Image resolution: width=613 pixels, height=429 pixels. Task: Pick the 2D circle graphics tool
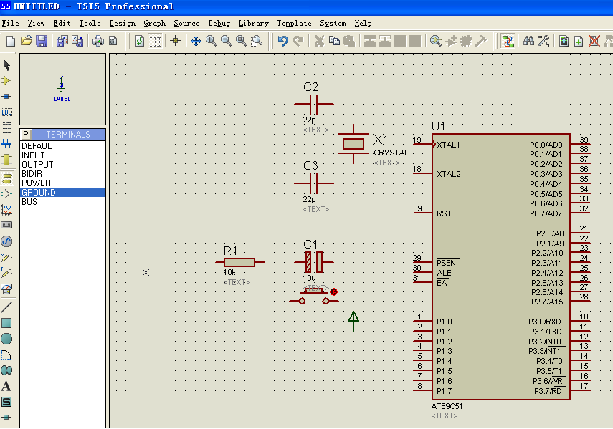(6, 339)
